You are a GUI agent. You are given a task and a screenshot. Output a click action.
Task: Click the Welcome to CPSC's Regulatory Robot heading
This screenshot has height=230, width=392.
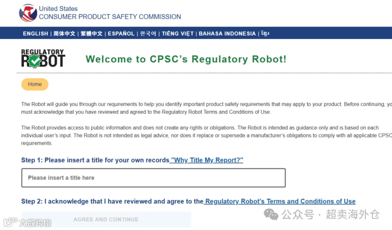[186, 59]
